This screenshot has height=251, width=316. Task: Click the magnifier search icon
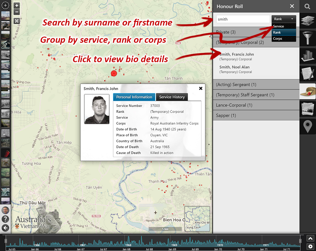click(x=307, y=6)
